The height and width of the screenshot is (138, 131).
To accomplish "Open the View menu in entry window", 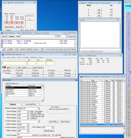I will 13,57.
